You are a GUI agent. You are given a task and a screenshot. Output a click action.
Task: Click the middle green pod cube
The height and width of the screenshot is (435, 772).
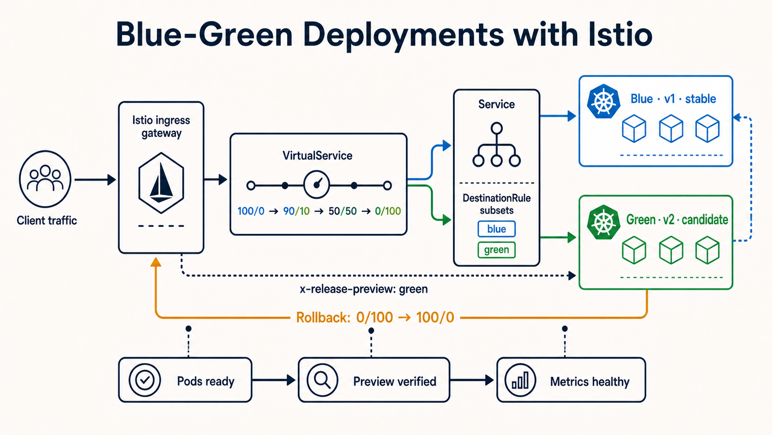[671, 250]
